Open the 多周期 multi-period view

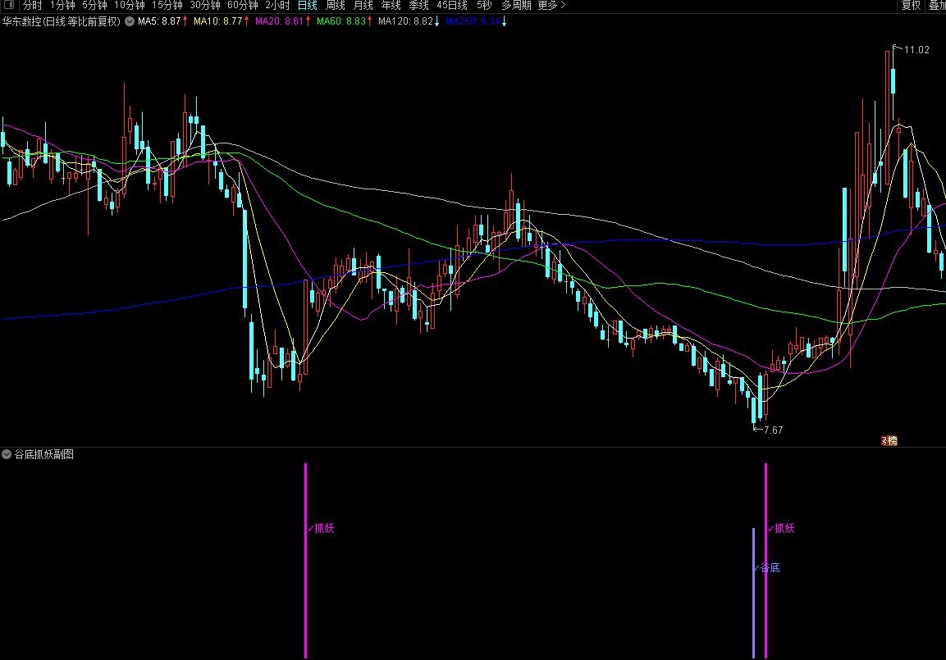coord(516,6)
